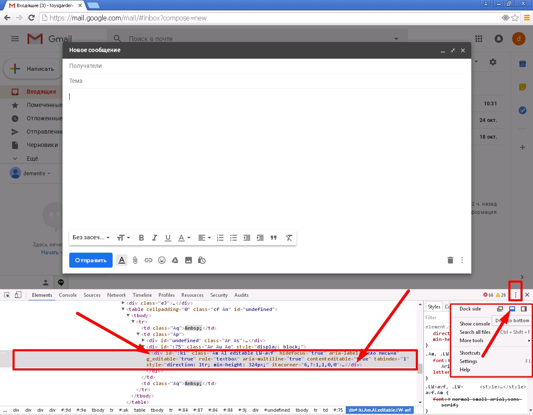Attach files with paperclip icon
Screen dimensions: 533x415
[135, 260]
